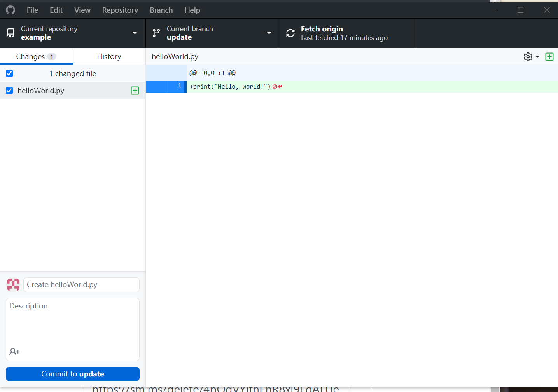Switch to the History tab
Image resolution: width=558 pixels, height=392 pixels.
(109, 56)
